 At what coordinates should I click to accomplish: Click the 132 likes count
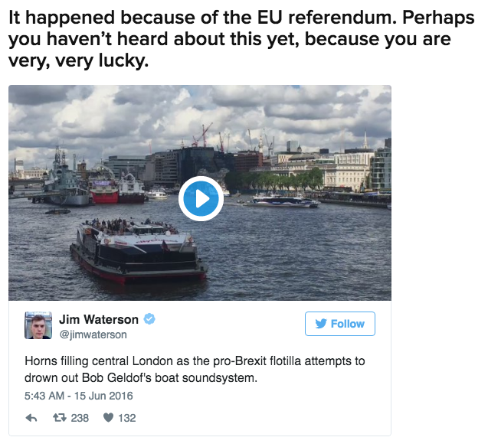click(126, 418)
